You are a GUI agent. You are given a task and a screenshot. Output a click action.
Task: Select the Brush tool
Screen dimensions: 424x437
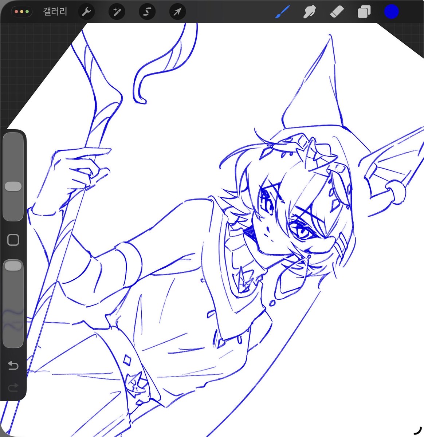pyautogui.click(x=282, y=12)
